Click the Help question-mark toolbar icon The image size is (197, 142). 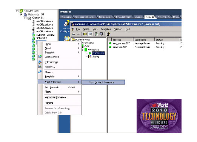tap(108, 34)
